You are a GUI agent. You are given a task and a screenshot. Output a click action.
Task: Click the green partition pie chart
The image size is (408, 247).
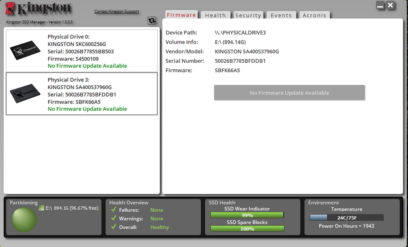point(24,219)
